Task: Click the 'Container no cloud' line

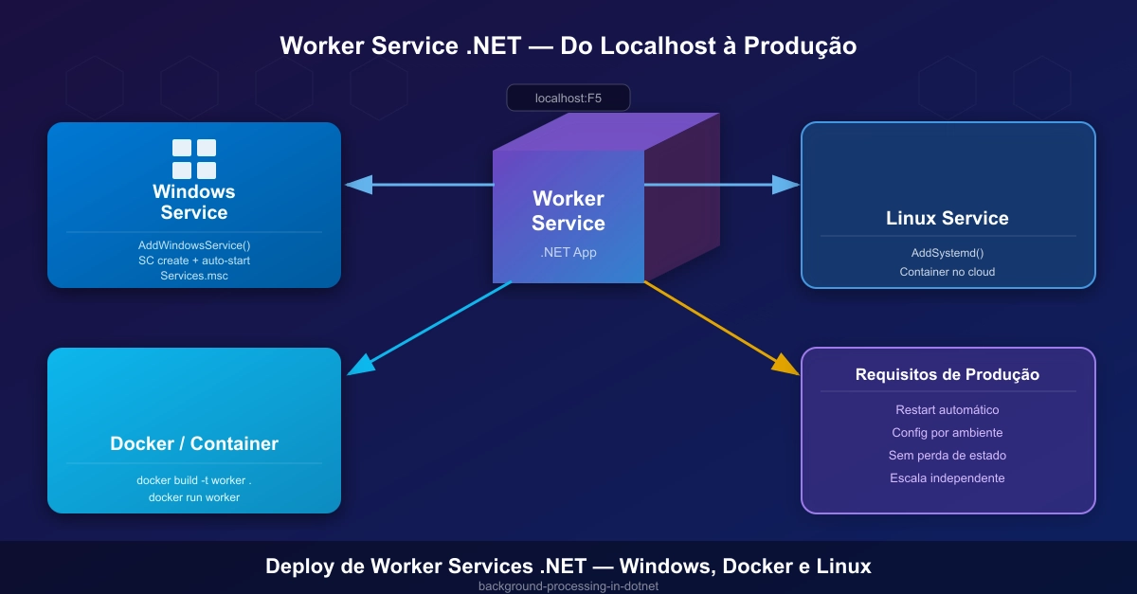Action: [x=947, y=272]
